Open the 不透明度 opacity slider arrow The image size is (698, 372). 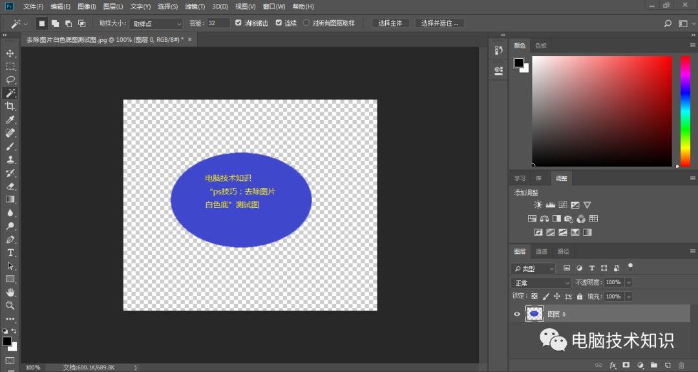(629, 282)
